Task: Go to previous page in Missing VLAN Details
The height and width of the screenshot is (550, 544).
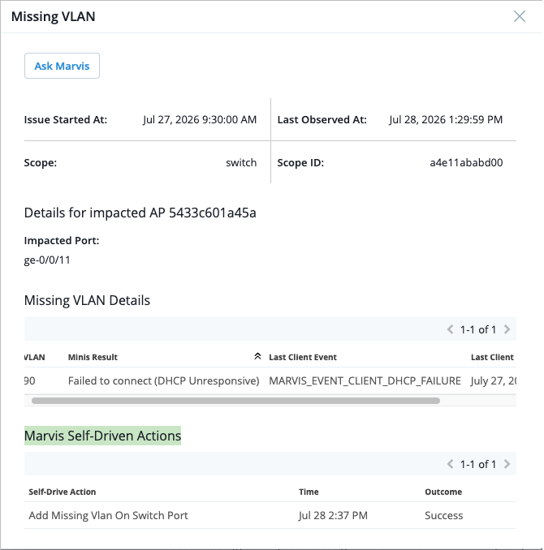Action: tap(450, 329)
